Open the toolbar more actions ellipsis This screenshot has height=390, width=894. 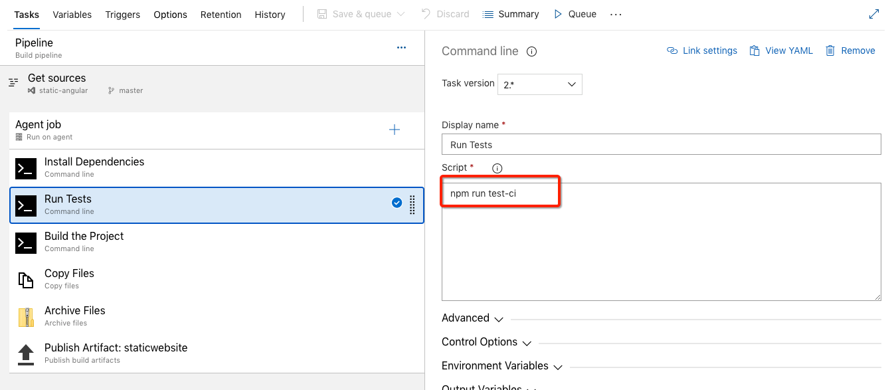coord(616,15)
